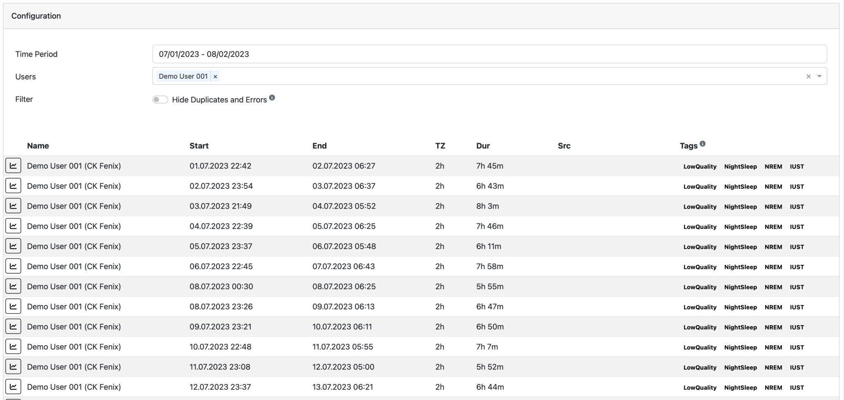The image size is (844, 400).
Task: Open chart for the 03.07.2023 21:49 session
Action: (13, 206)
